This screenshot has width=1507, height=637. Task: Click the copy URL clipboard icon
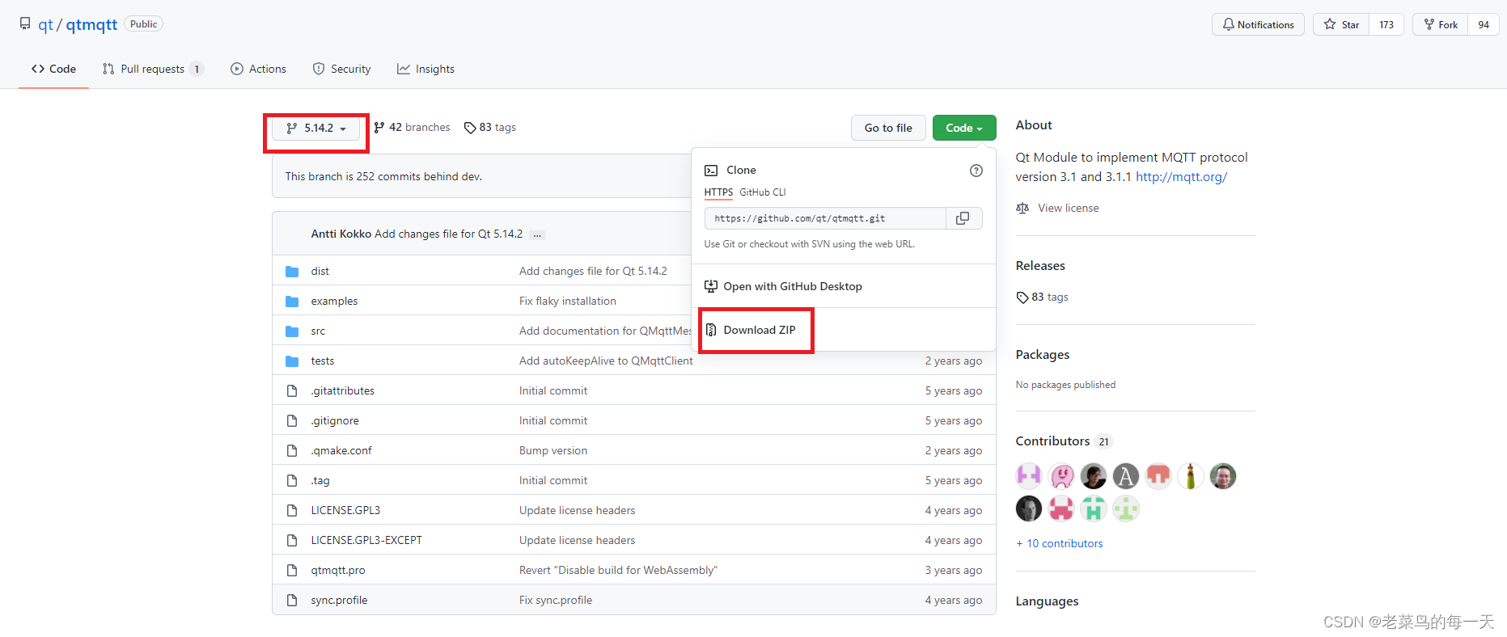963,218
